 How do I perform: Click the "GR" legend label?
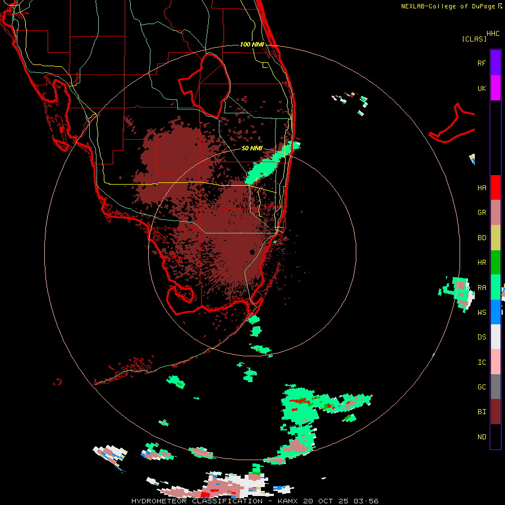pyautogui.click(x=481, y=213)
